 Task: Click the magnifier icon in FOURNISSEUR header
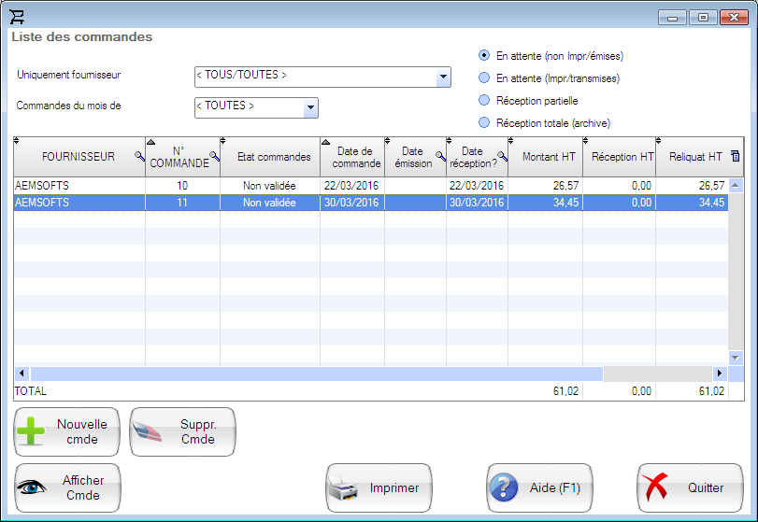pyautogui.click(x=139, y=157)
